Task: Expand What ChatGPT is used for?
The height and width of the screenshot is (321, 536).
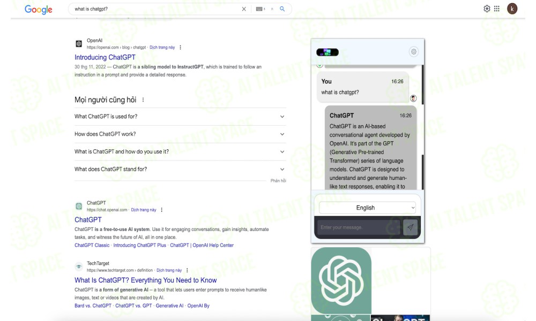Action: point(180,116)
